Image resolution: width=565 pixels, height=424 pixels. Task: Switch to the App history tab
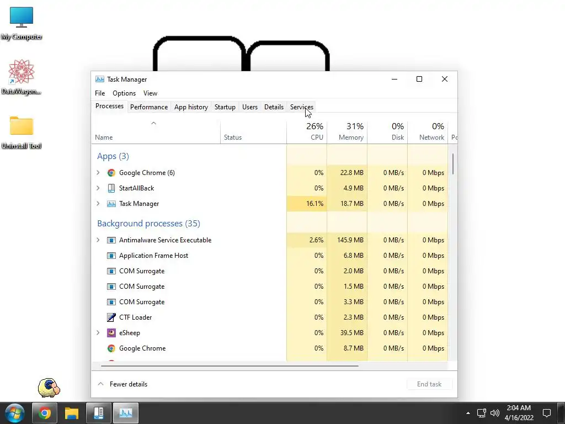(x=191, y=107)
